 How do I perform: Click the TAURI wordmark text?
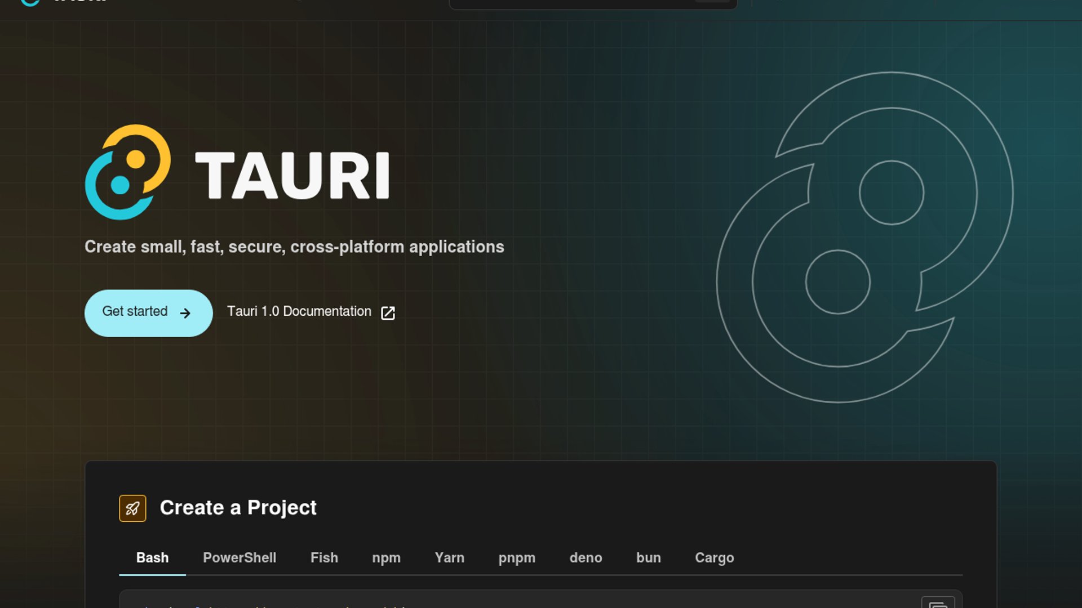[292, 176]
